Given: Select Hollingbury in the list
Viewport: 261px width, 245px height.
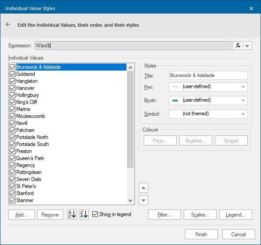Looking at the screenshot, I should point(28,95).
